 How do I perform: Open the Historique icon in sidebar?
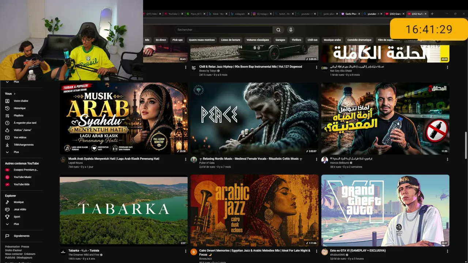pos(7,108)
